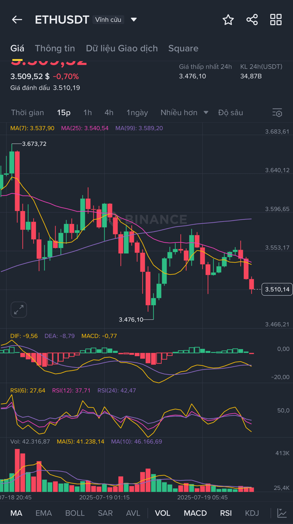Screen dimensions: 293x524
Task: Open indicator settings icon at bottom right
Action: [x=282, y=513]
